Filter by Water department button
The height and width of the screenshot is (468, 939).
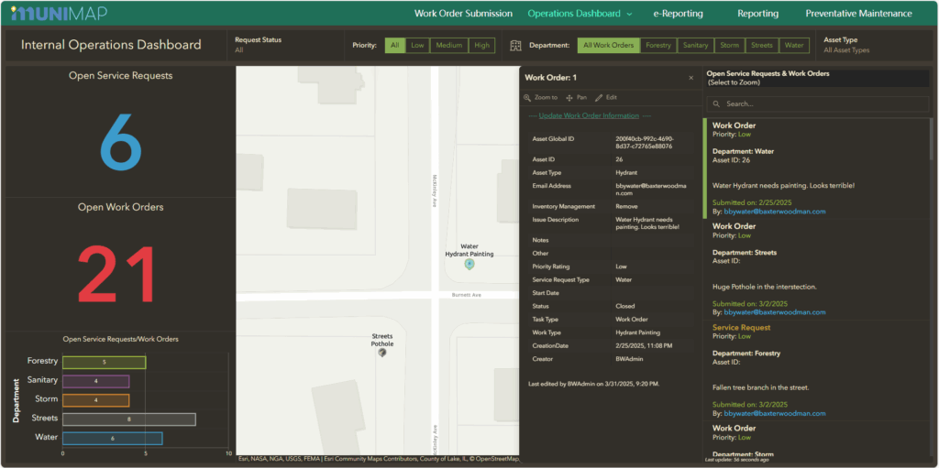(794, 46)
